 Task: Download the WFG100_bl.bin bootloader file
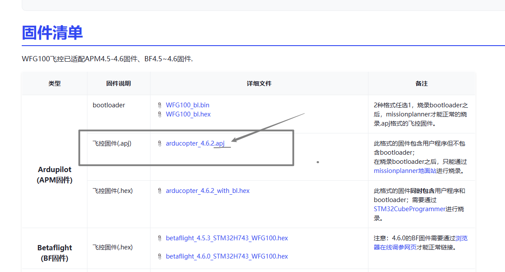(187, 105)
